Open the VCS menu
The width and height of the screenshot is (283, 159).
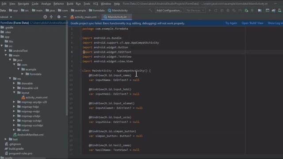96,4
